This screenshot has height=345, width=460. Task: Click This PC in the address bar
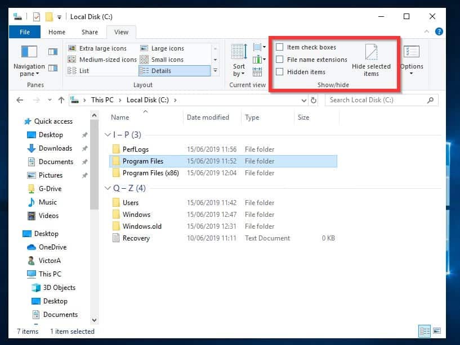[x=102, y=100]
